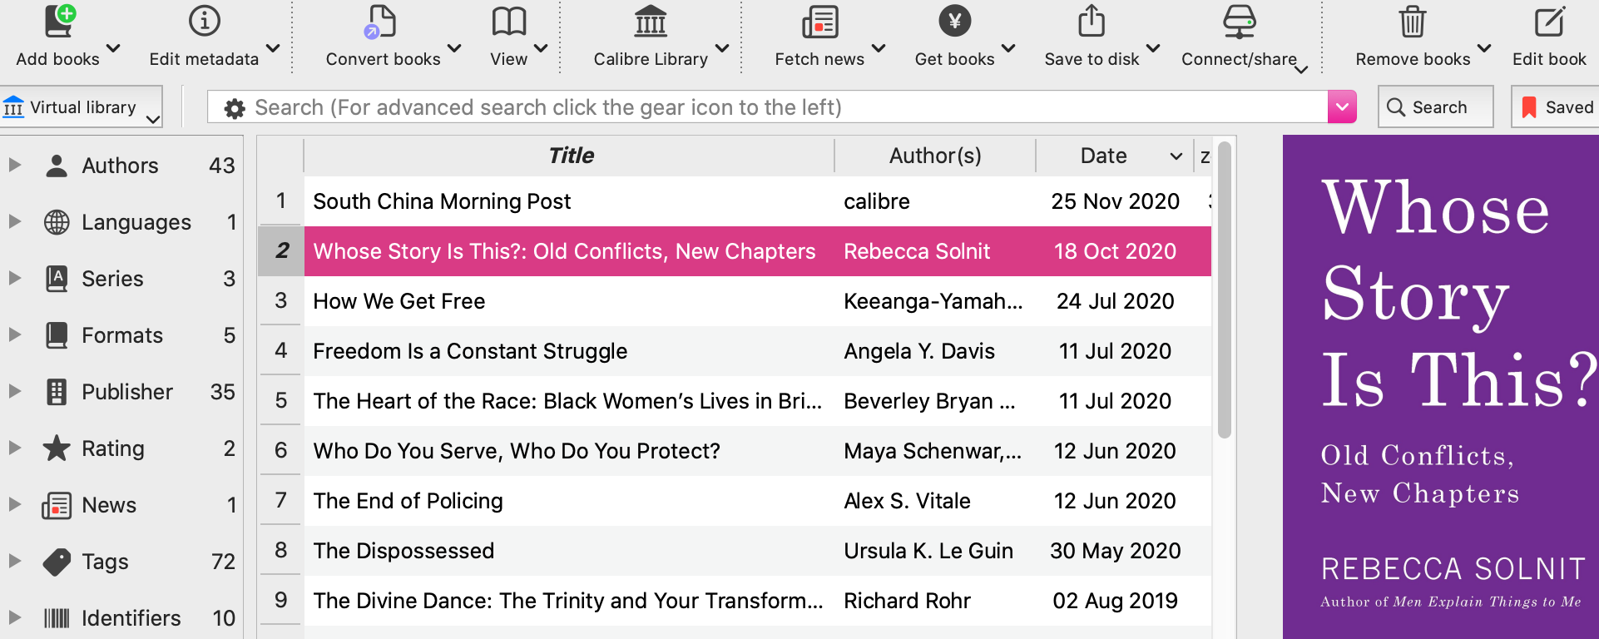Sort by the Date column header
Image resolution: width=1599 pixels, height=639 pixels.
tap(1114, 156)
